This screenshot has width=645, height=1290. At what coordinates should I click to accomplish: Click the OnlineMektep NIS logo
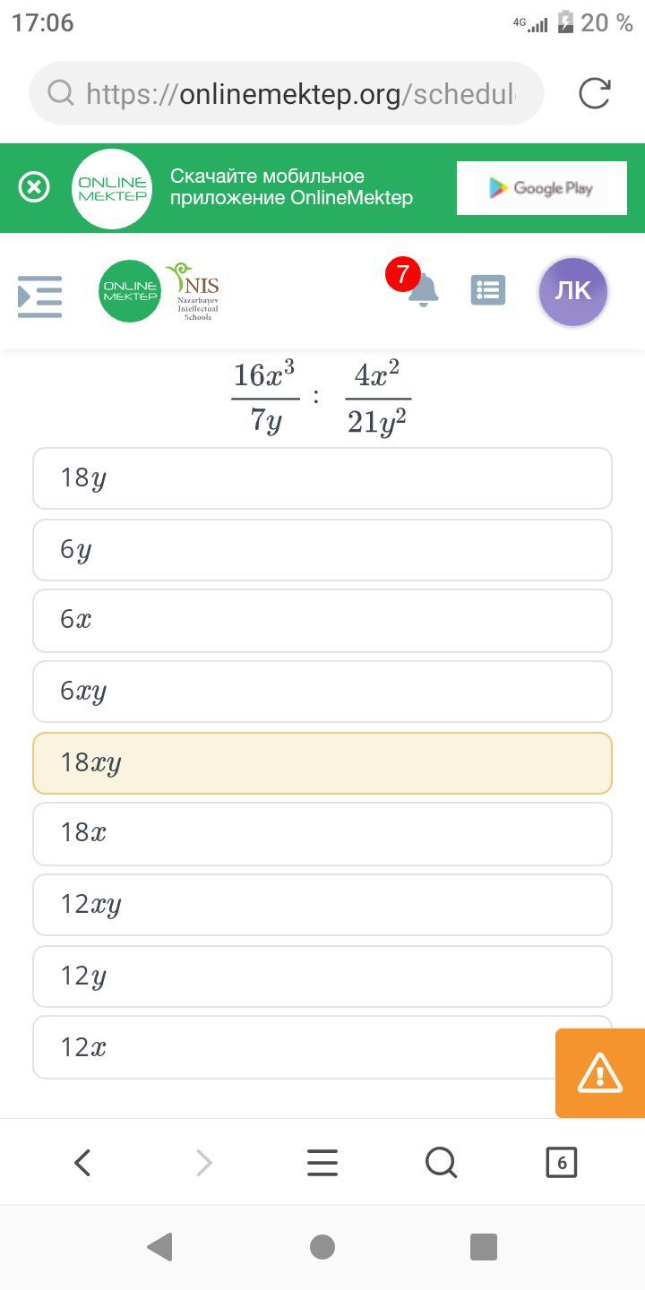click(159, 291)
